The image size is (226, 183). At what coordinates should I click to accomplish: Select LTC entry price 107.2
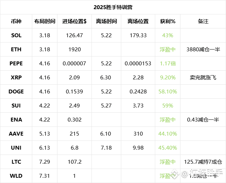[x=74, y=162]
